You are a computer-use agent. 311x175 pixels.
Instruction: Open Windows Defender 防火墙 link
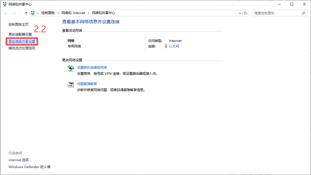point(29,167)
